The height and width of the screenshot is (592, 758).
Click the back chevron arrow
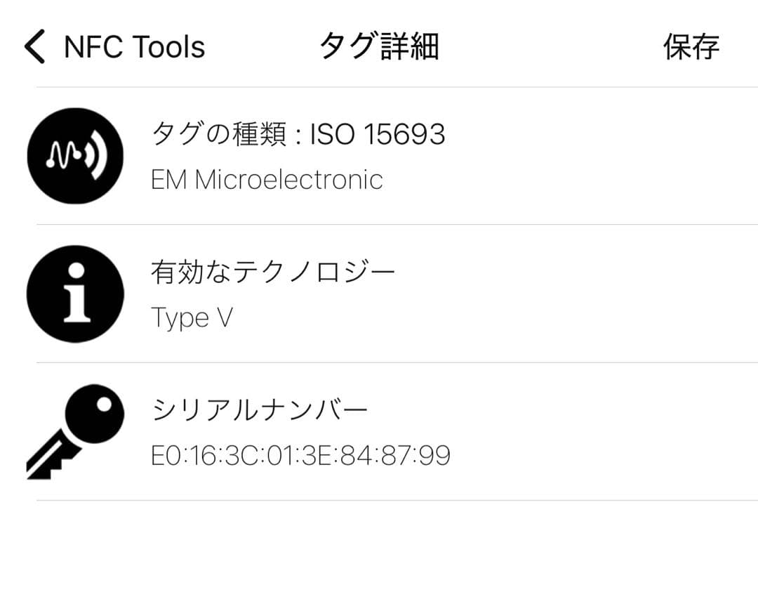click(x=33, y=46)
